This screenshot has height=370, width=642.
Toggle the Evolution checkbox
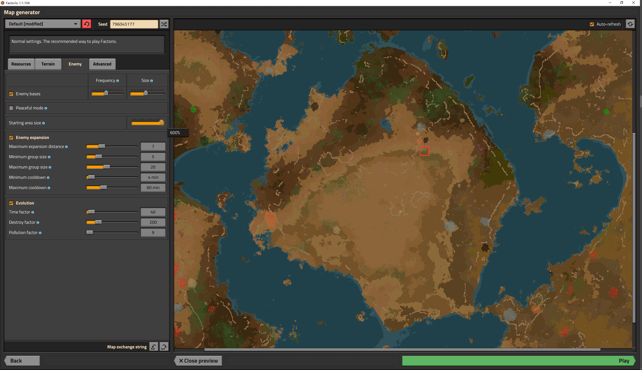pos(11,203)
